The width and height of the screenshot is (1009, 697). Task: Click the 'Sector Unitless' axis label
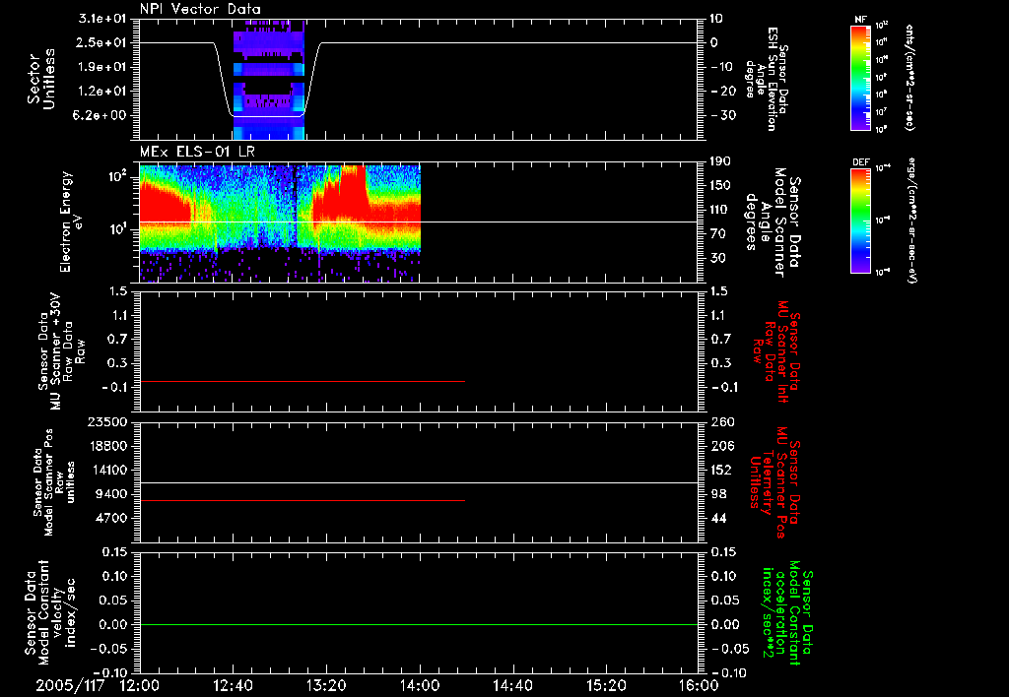coord(41,79)
